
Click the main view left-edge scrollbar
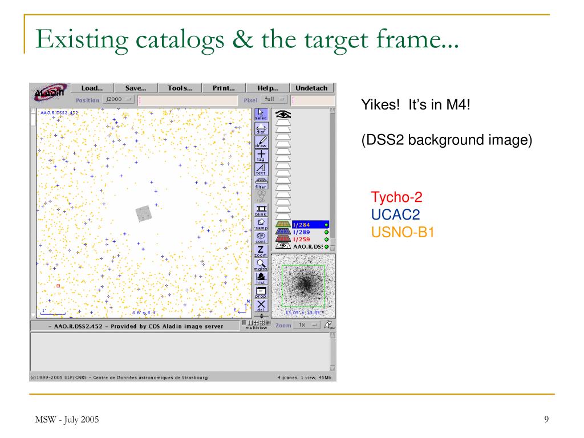click(33, 213)
